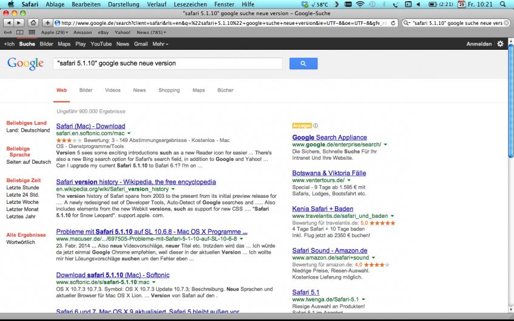Click the Safari back navigation arrow
The image size is (514, 321).
click(7, 23)
